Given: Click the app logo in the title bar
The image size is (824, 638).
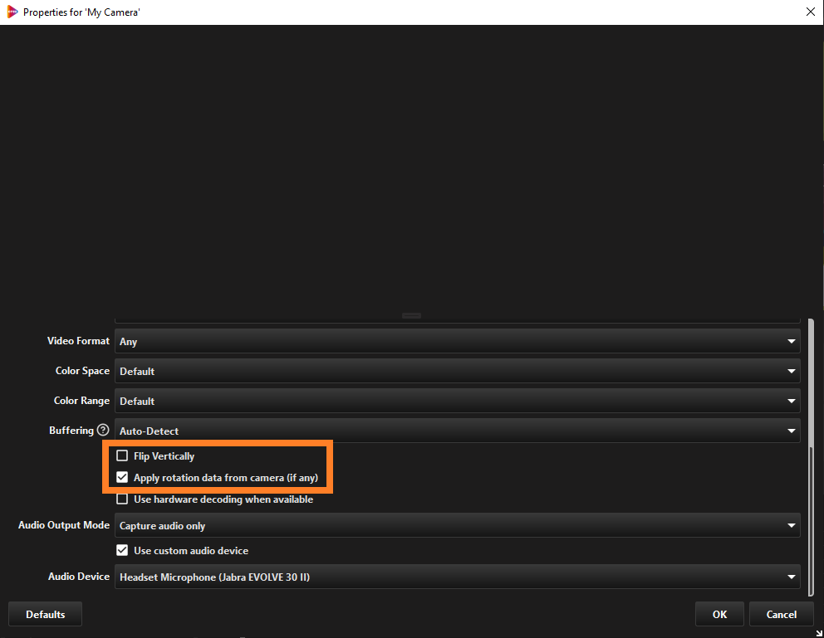Looking at the screenshot, I should pyautogui.click(x=12, y=12).
